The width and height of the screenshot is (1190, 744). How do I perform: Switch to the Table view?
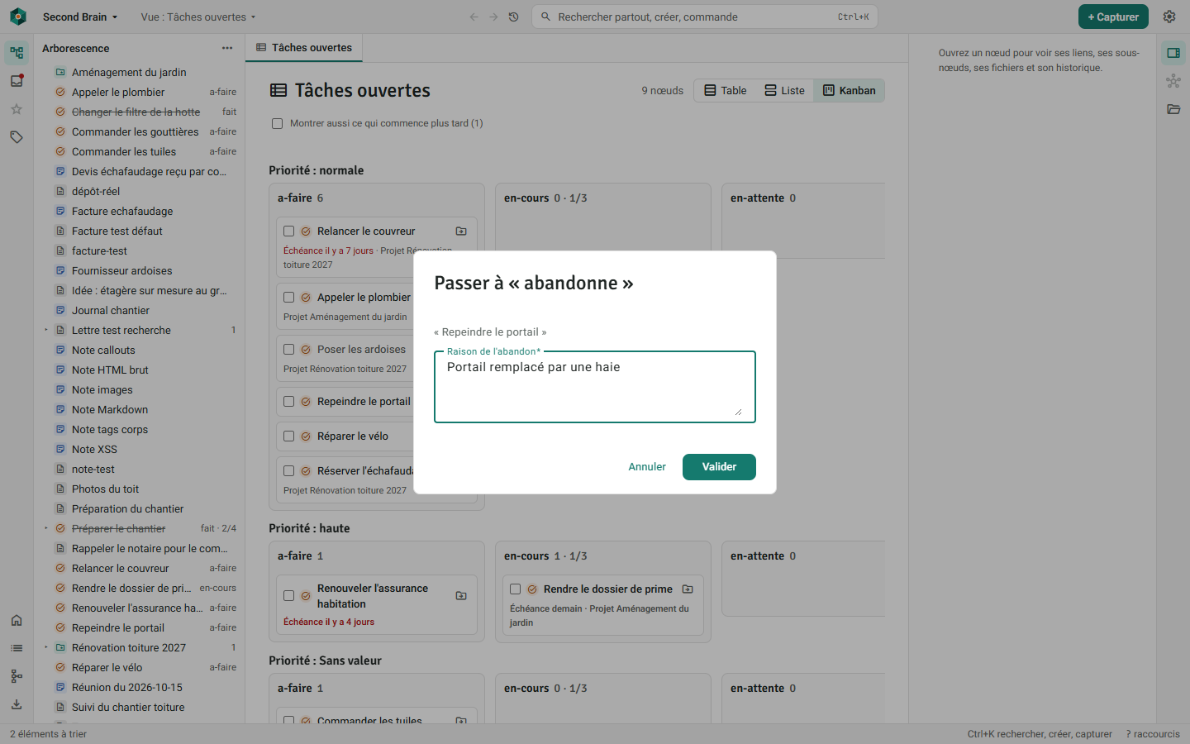coord(725,90)
